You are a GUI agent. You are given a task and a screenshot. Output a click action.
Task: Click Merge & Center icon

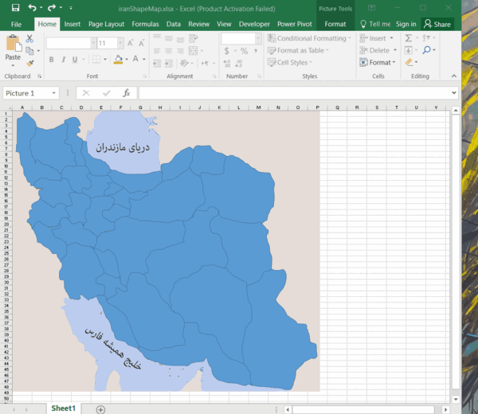tap(194, 51)
